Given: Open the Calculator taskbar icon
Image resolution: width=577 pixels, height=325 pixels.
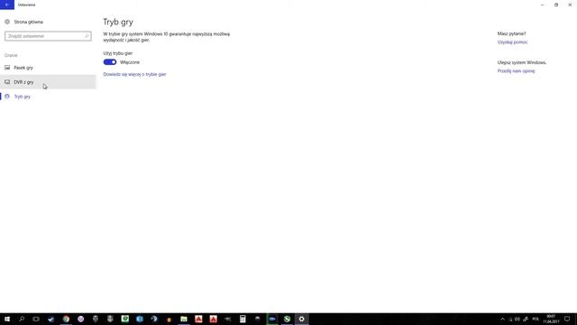Looking at the screenshot, I should tap(243, 319).
